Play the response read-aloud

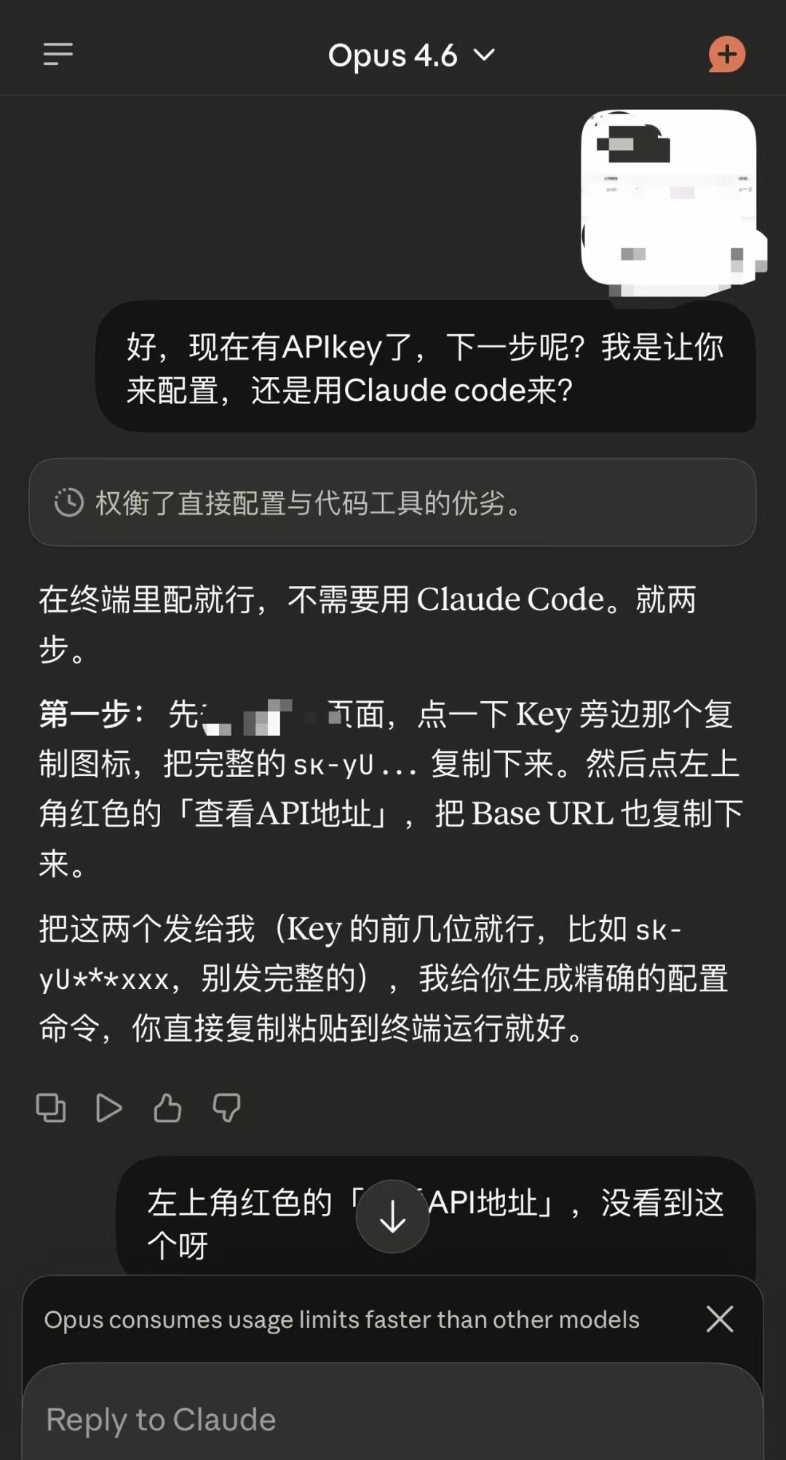point(109,1108)
